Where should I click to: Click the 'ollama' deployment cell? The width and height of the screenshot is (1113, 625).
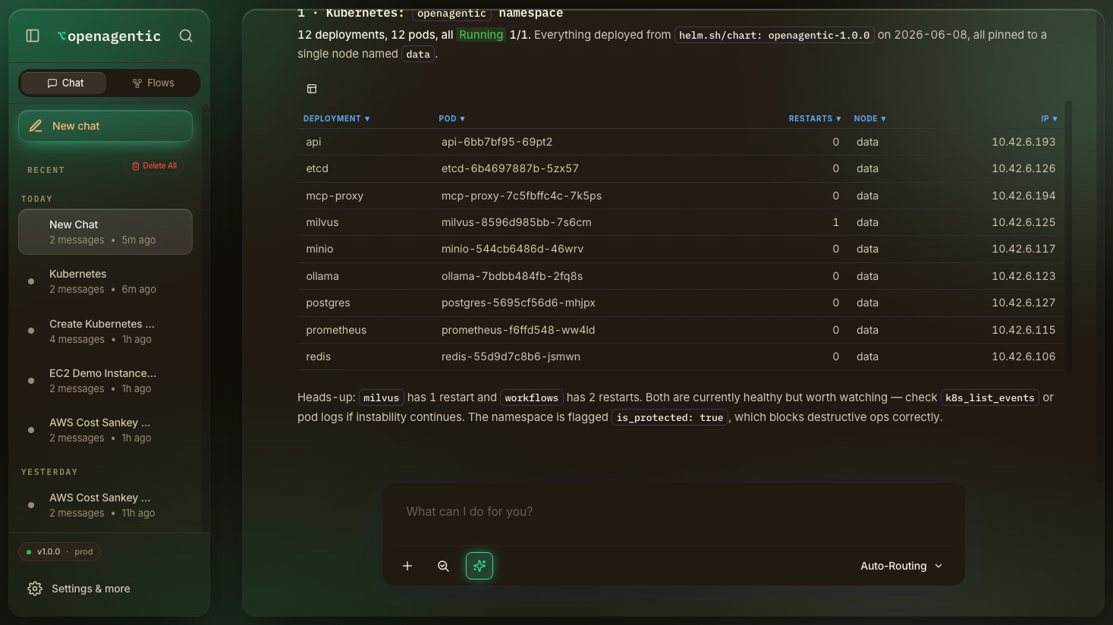(x=322, y=276)
